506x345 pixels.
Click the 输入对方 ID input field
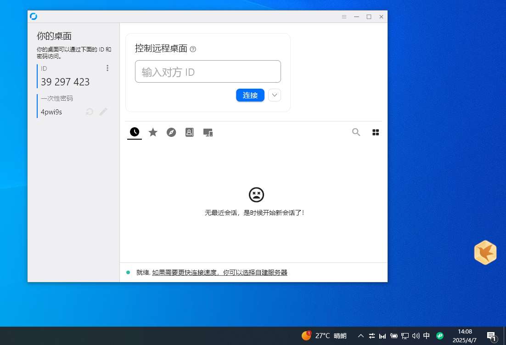[208, 72]
